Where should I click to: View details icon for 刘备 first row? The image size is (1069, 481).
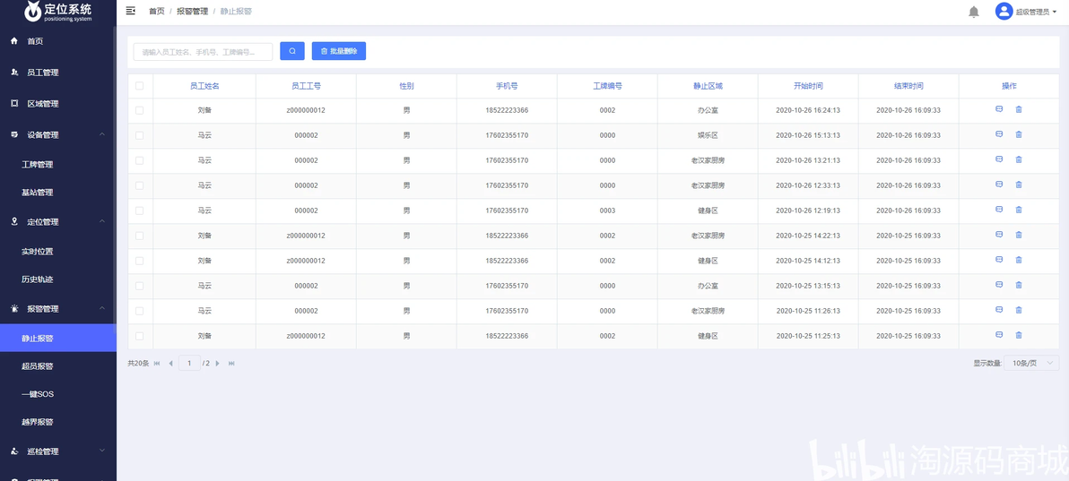(999, 109)
